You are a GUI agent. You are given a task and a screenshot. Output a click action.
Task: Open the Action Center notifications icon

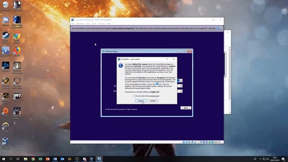283,159
